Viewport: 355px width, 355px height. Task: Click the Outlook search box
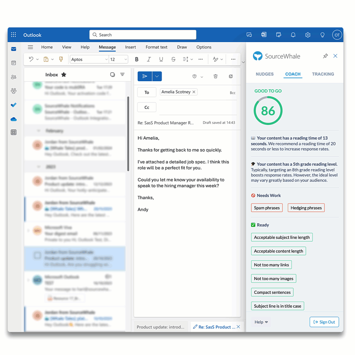143,35
